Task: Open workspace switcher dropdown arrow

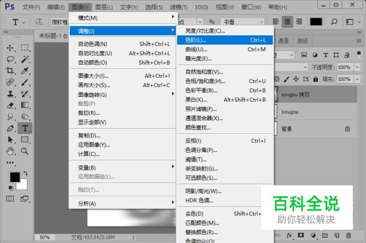Action: [359, 22]
